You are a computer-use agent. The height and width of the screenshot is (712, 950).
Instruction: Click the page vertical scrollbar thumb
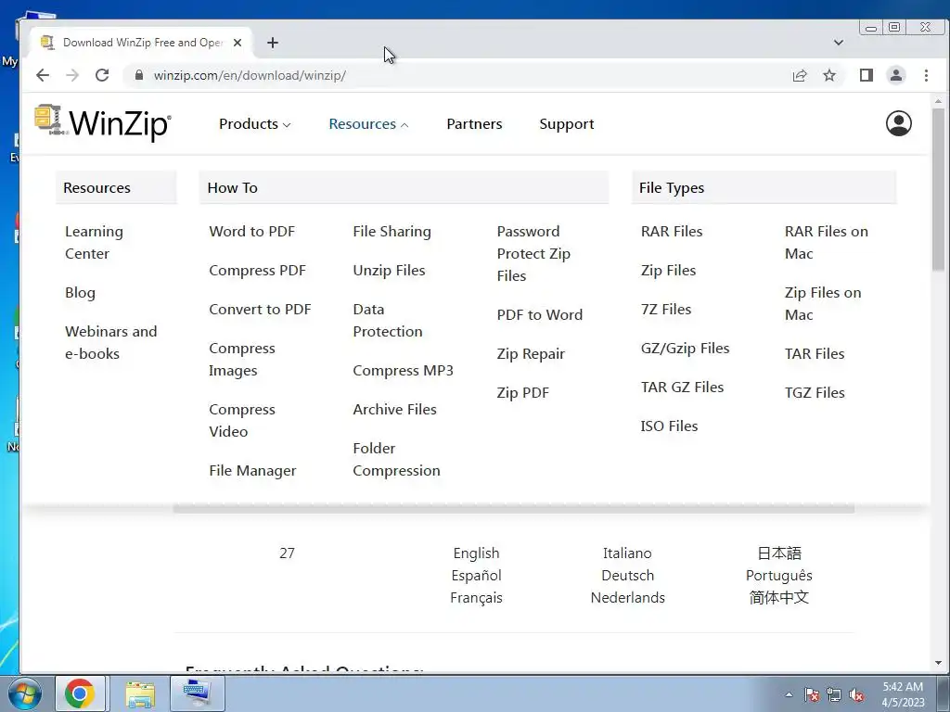pyautogui.click(x=938, y=189)
